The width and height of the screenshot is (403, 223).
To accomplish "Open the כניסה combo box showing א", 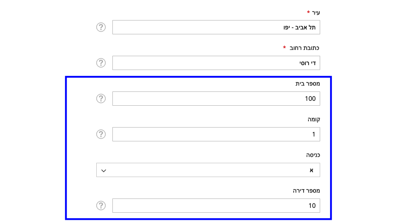I will coord(208,170).
